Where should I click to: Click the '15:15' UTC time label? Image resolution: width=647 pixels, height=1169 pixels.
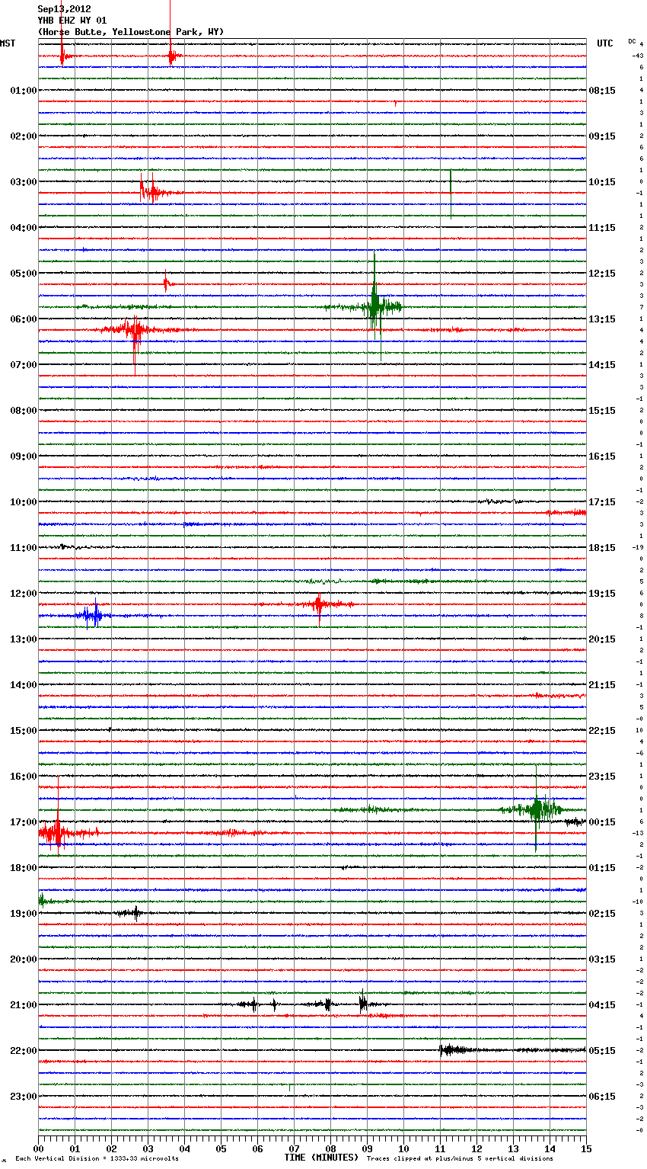pyautogui.click(x=602, y=411)
